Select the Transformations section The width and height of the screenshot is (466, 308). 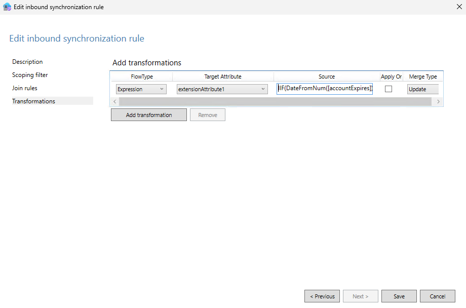pos(33,101)
